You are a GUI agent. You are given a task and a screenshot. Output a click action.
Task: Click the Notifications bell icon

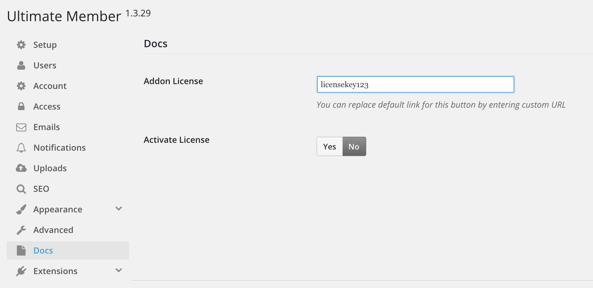21,148
